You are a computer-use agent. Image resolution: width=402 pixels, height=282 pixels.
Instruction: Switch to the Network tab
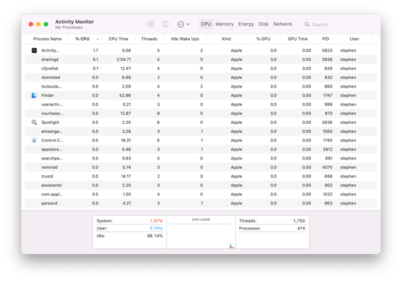pyautogui.click(x=283, y=24)
